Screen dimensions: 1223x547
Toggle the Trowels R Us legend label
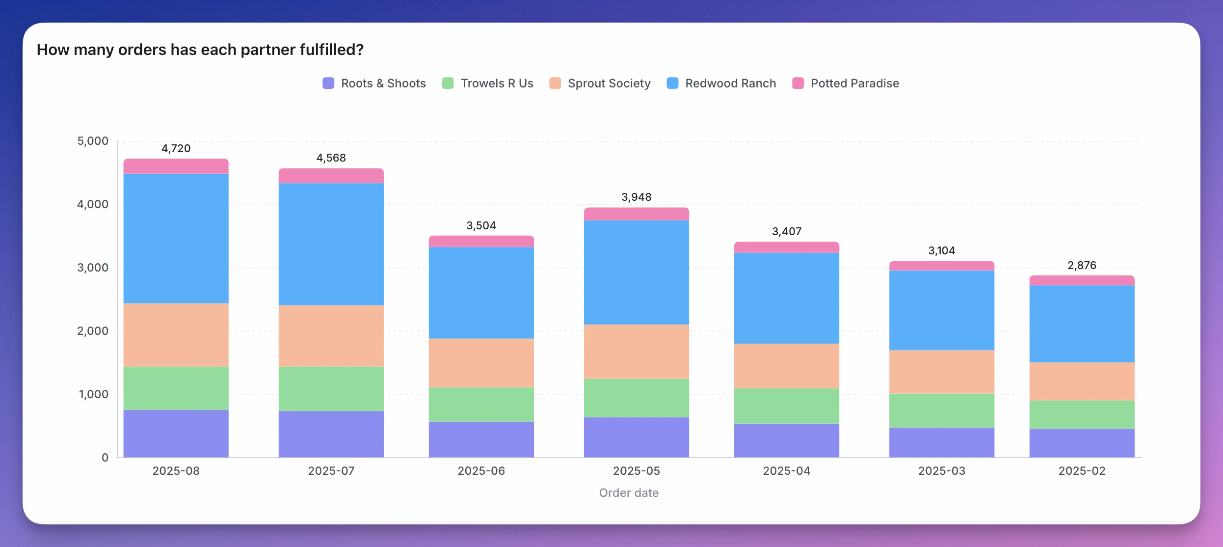[497, 83]
